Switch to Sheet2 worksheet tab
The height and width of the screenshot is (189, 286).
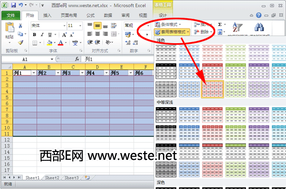tap(52, 178)
